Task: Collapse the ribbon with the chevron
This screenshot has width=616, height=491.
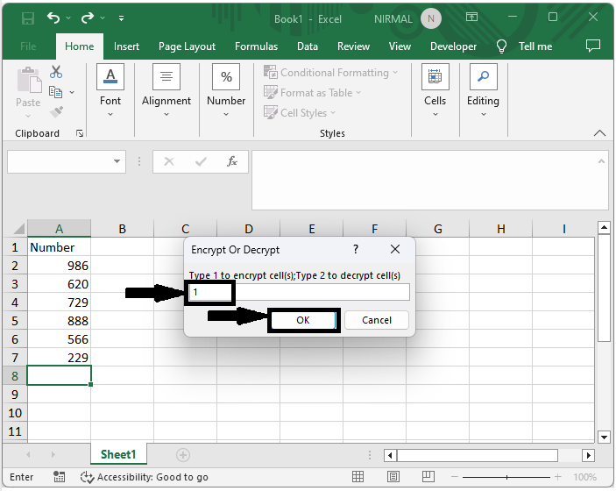Action: point(599,133)
